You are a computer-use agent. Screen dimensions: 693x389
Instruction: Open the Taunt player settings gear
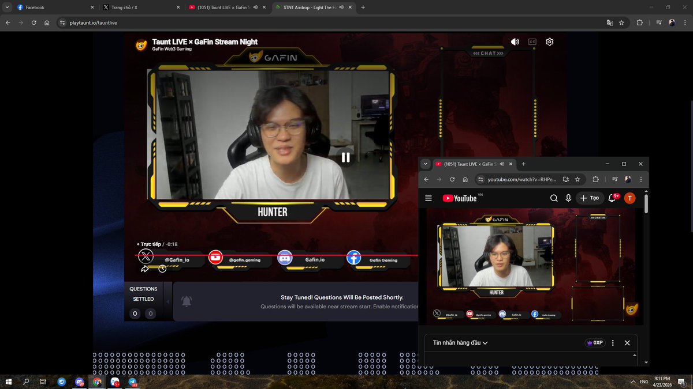pos(550,42)
